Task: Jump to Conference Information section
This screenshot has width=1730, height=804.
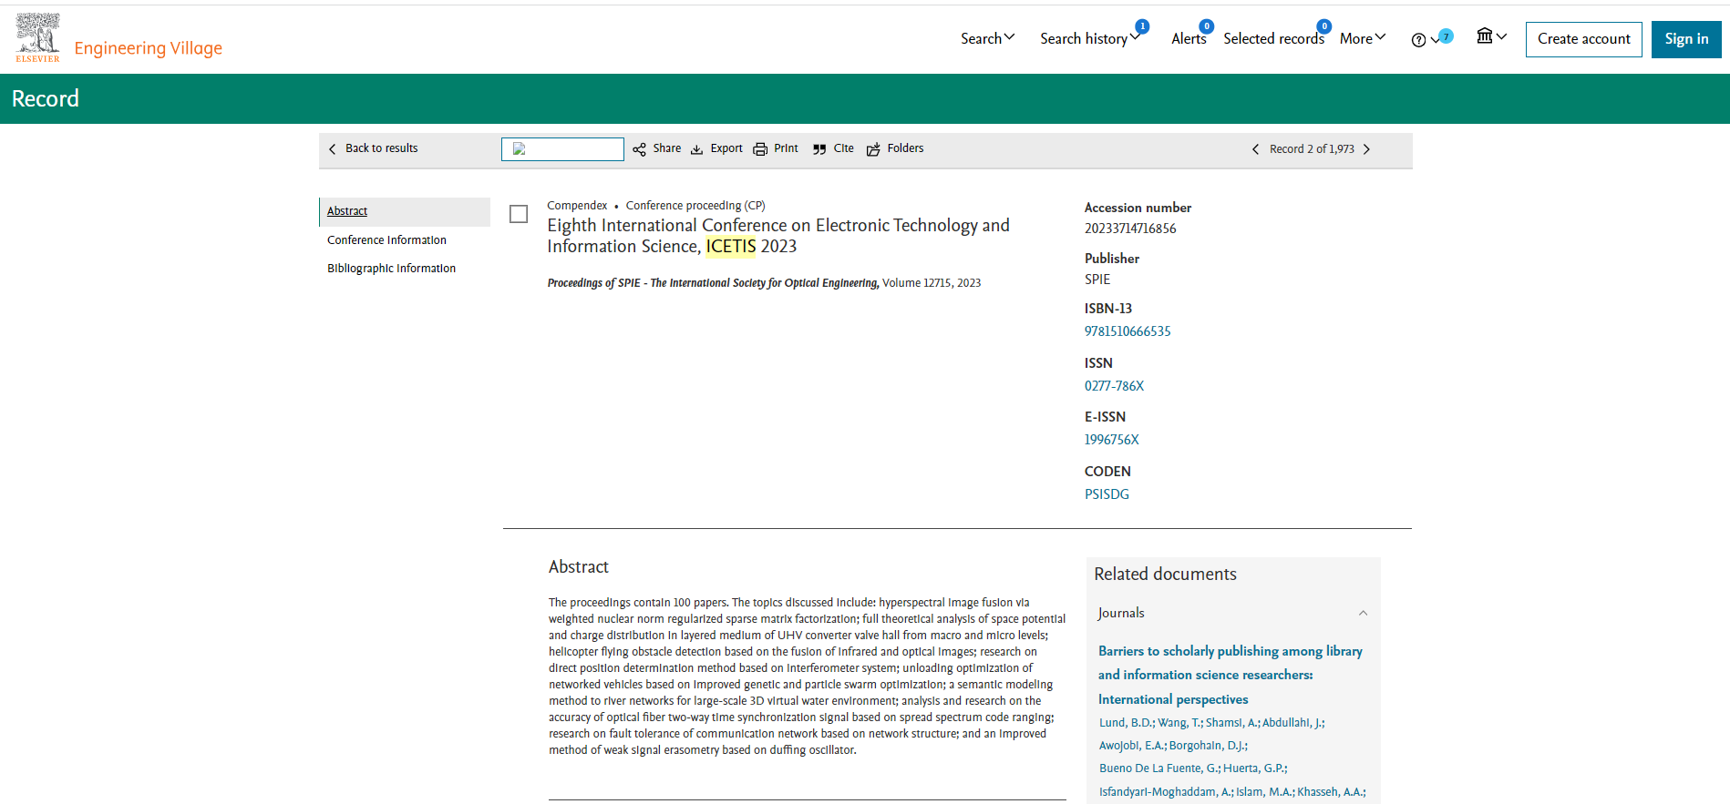Action: [x=386, y=240]
